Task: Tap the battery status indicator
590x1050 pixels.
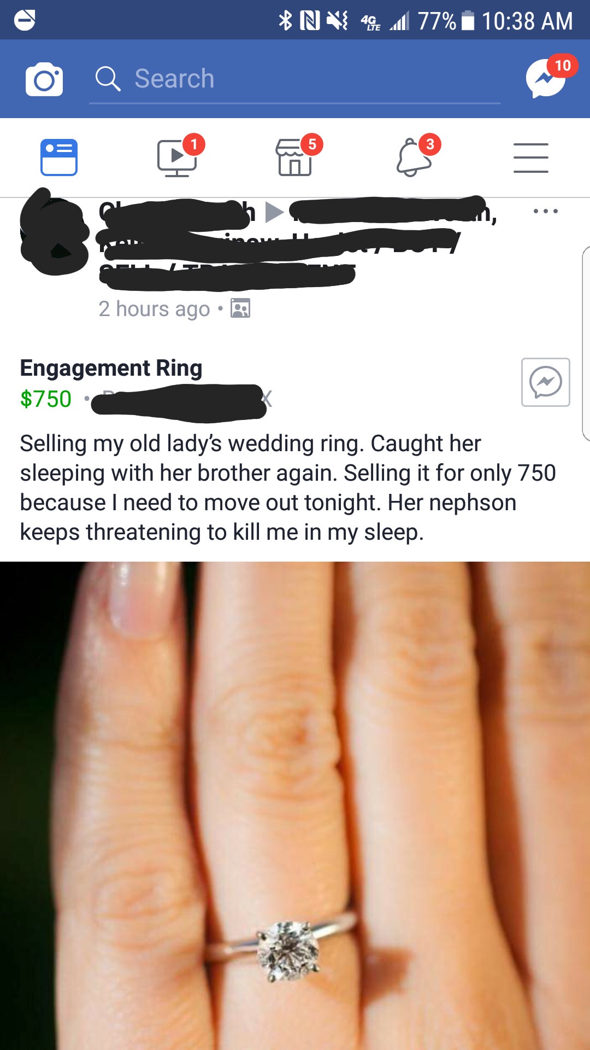Action: [x=468, y=21]
